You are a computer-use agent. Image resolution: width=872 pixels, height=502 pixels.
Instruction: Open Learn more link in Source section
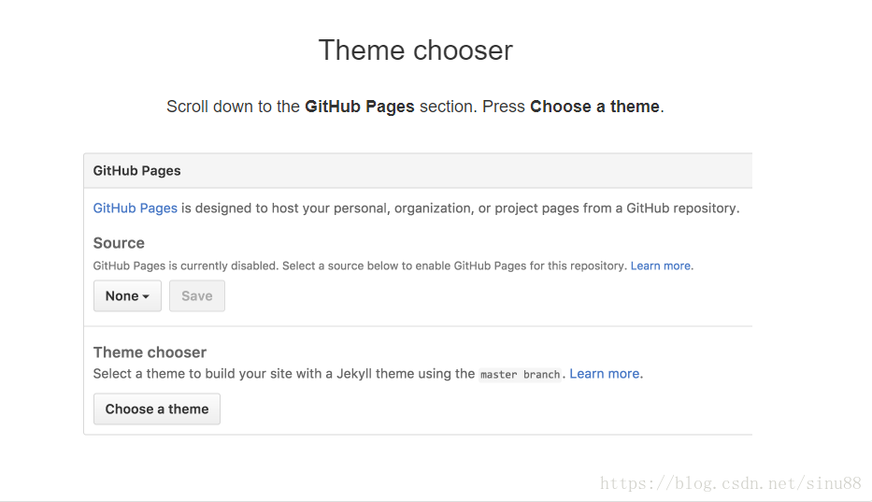(x=660, y=266)
